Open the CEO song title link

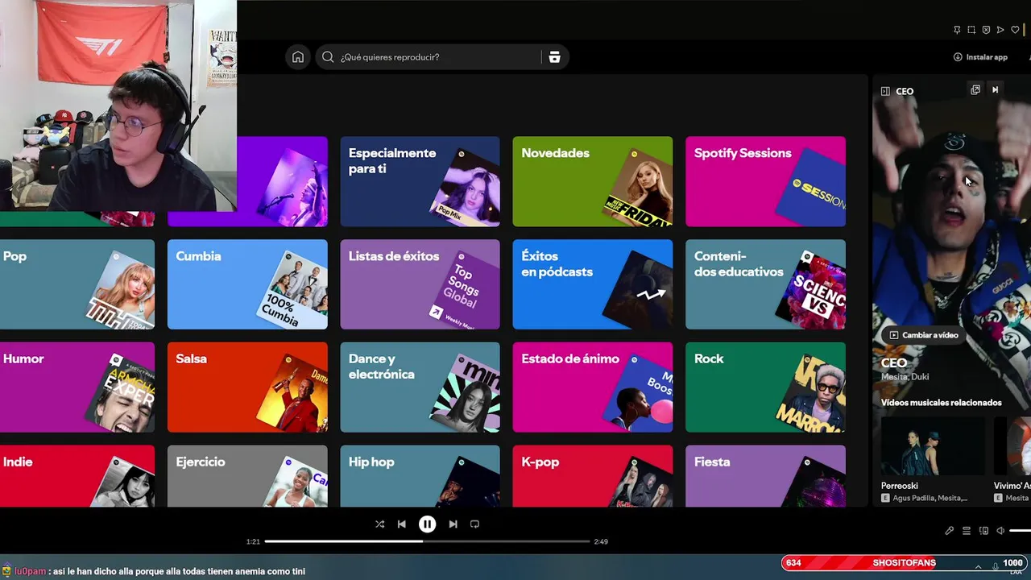click(894, 363)
